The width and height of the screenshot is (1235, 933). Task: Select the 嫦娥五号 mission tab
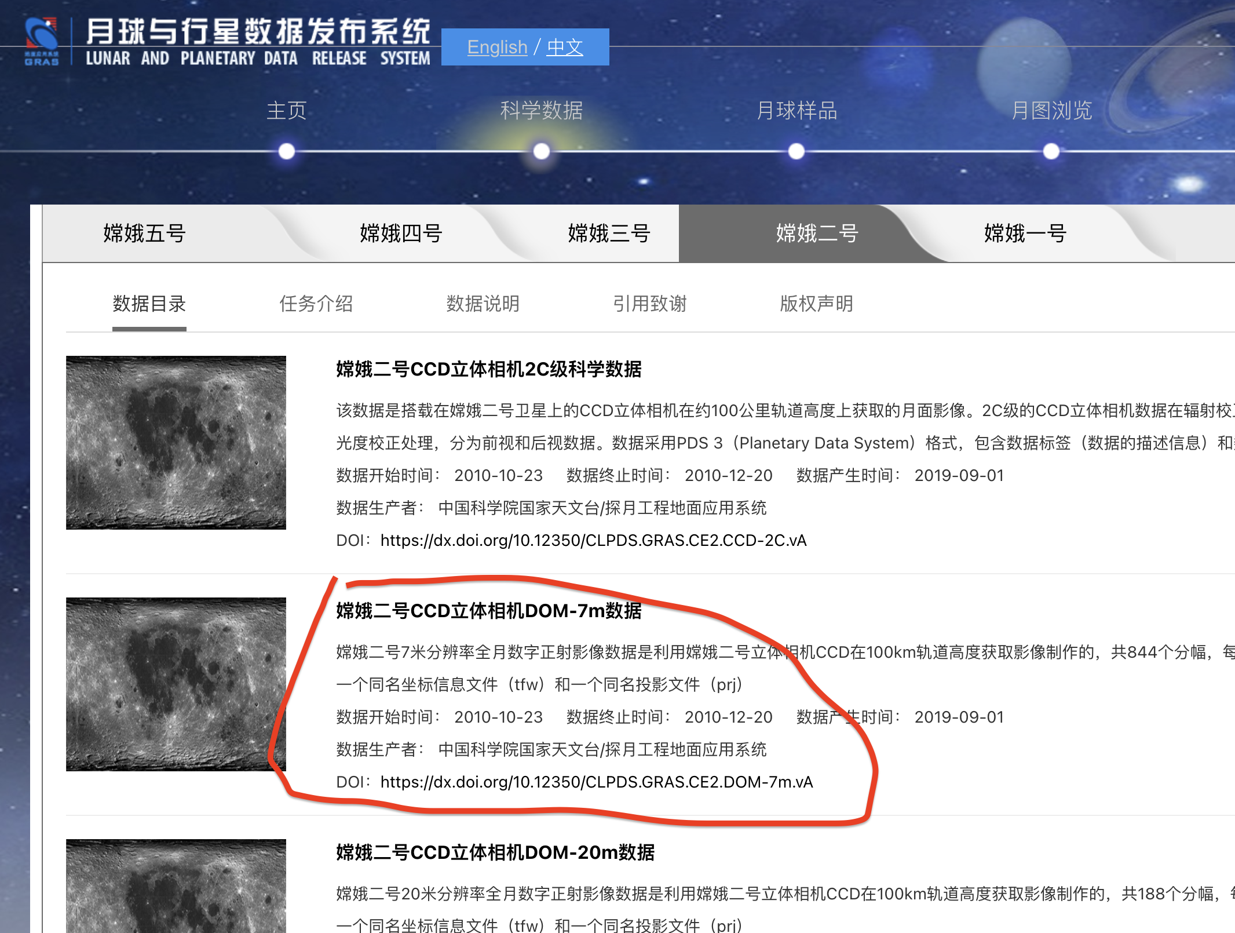(144, 234)
